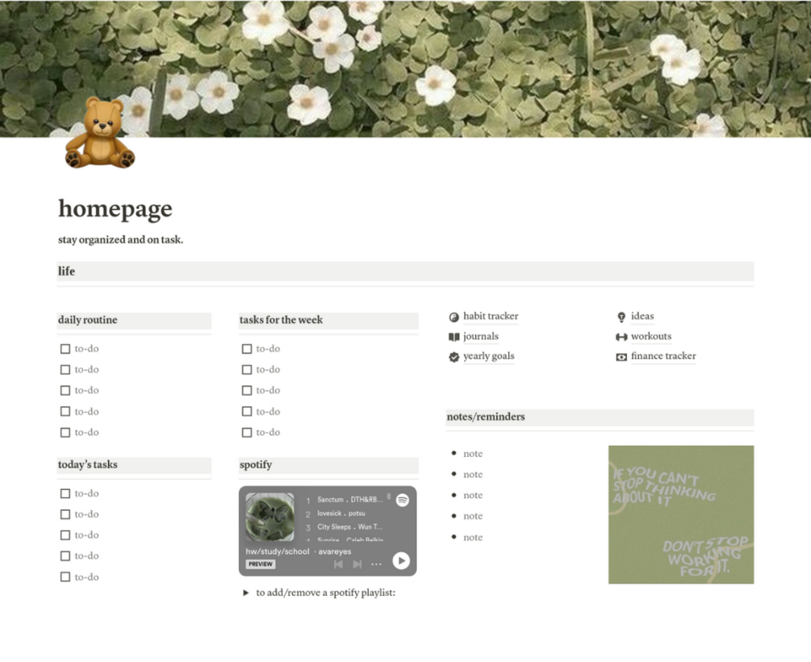Expand the add/remove spotify playlist toggle
Image resolution: width=811 pixels, height=662 pixels.
pos(245,593)
